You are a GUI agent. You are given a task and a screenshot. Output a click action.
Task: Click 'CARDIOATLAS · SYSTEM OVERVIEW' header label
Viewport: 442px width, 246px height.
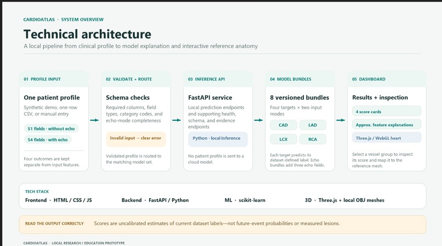point(64,19)
